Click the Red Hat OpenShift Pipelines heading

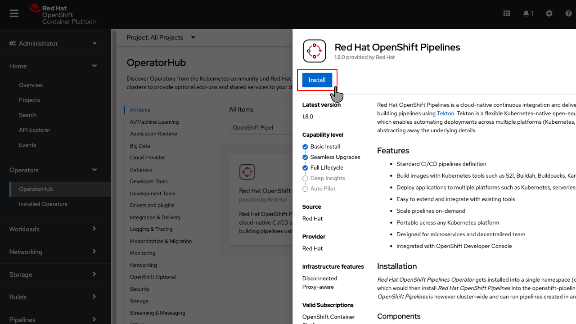click(397, 47)
